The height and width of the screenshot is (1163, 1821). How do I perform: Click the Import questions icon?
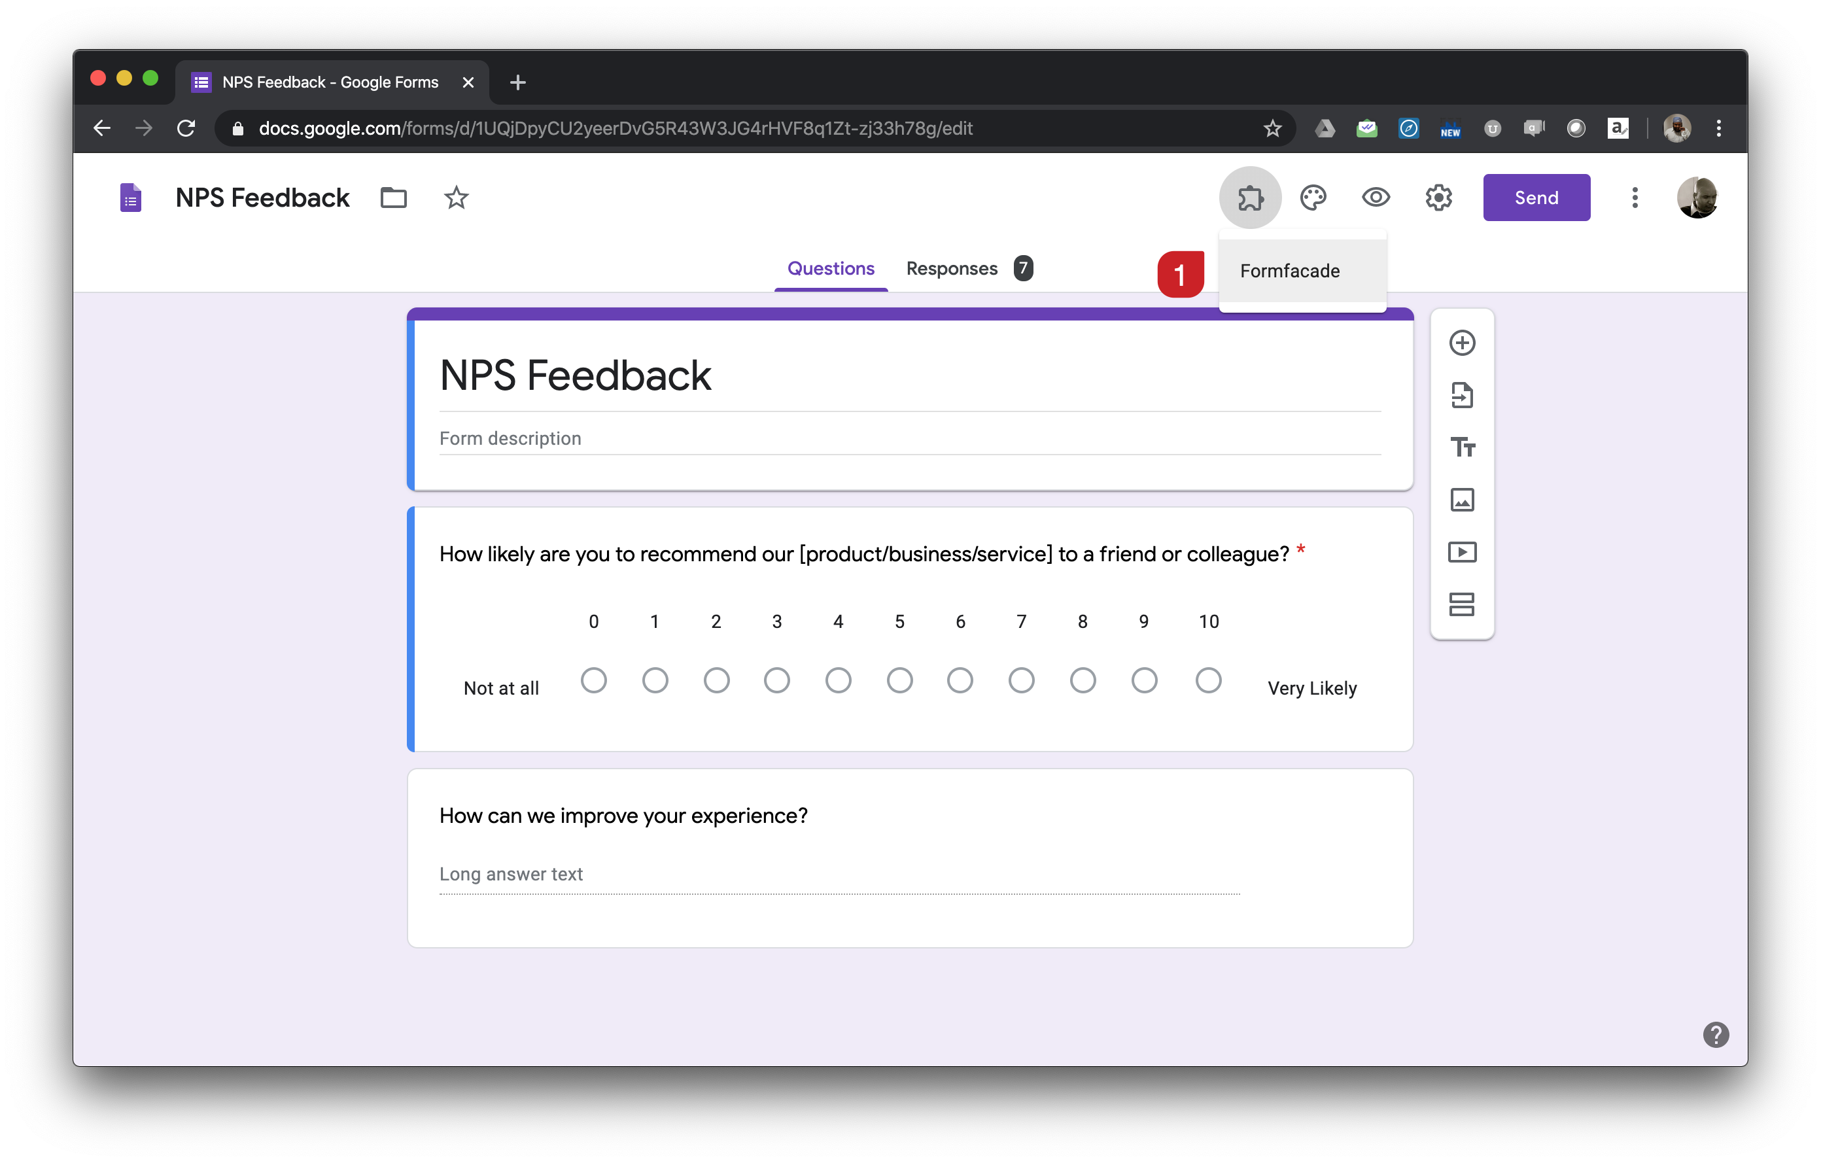[x=1462, y=394]
